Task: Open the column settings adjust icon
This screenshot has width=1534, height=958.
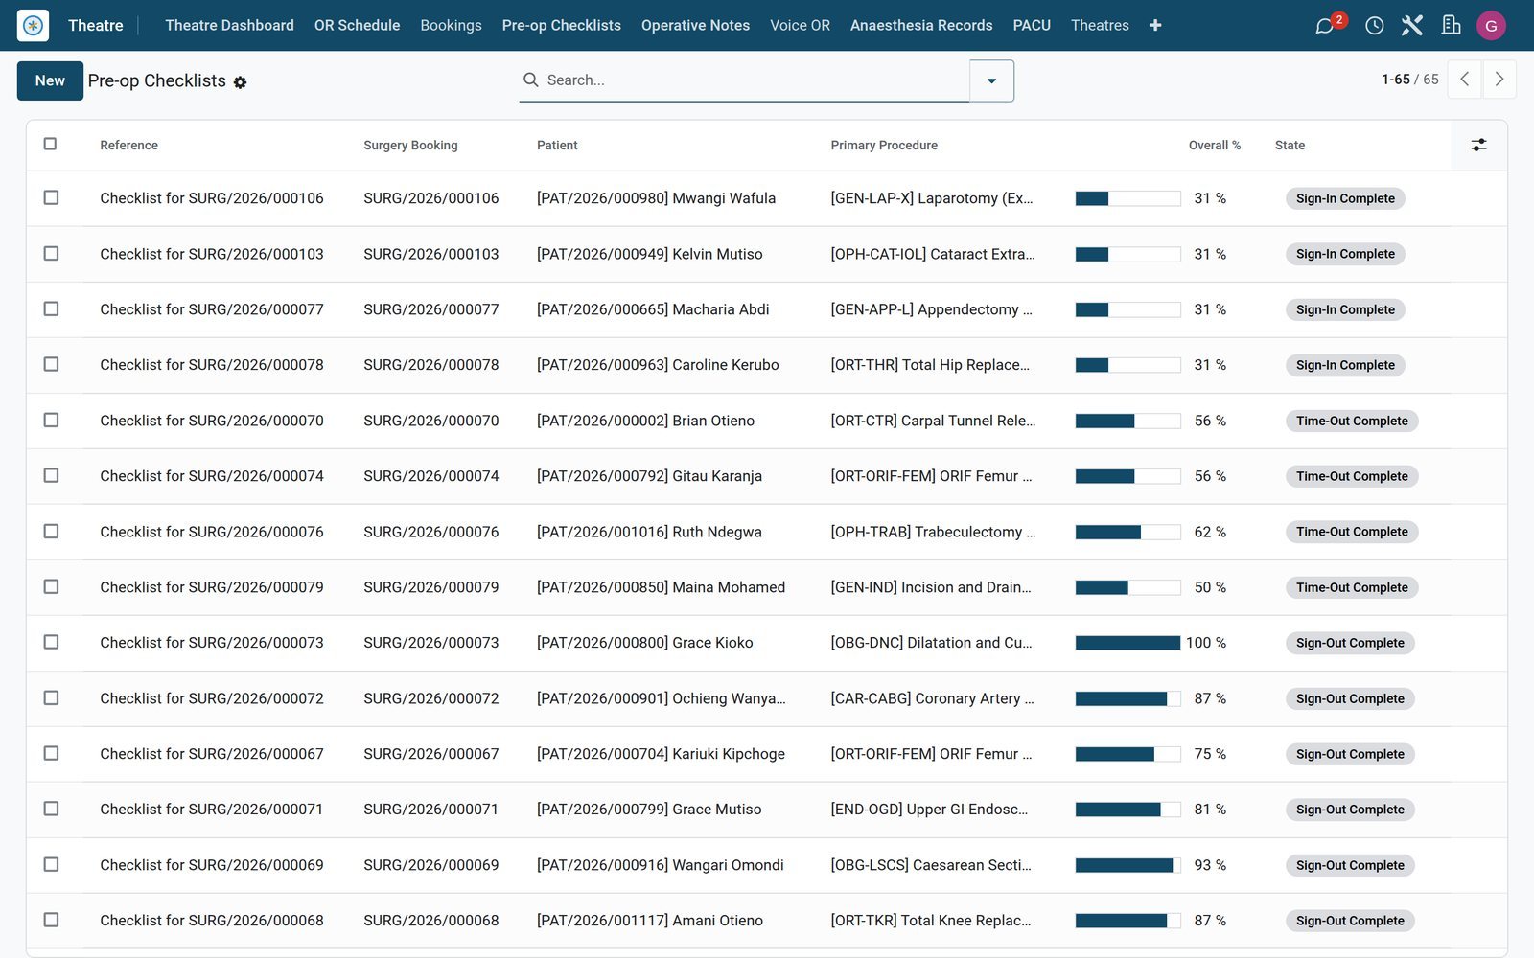Action: [x=1478, y=145]
